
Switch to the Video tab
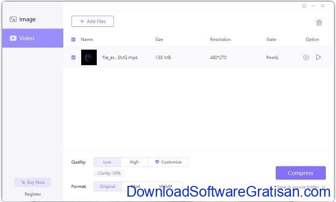click(x=33, y=38)
